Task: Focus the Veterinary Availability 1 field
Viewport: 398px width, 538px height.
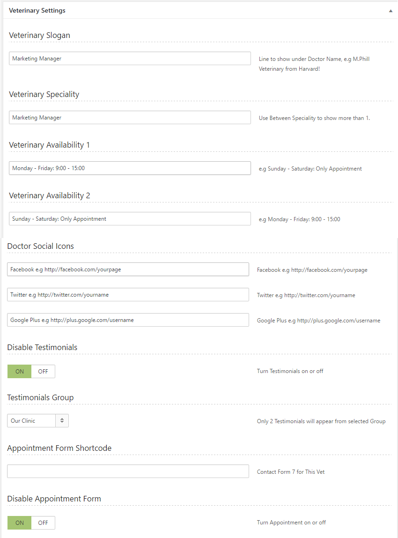Action: click(x=130, y=168)
